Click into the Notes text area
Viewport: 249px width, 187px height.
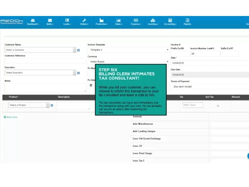pyautogui.click(x=45, y=88)
